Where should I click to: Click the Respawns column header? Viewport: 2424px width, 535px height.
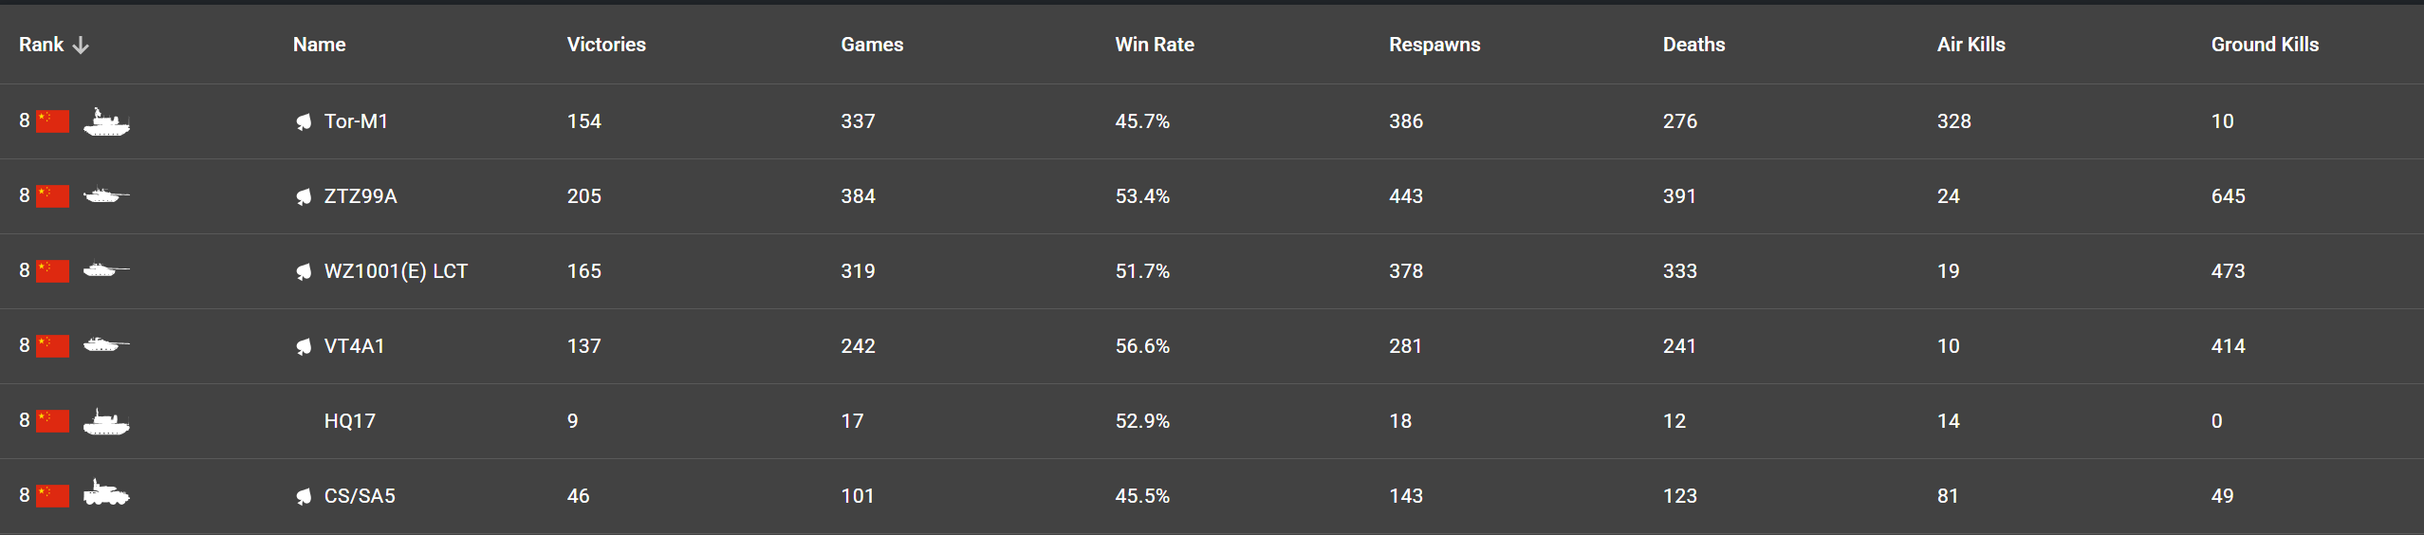coord(1434,45)
